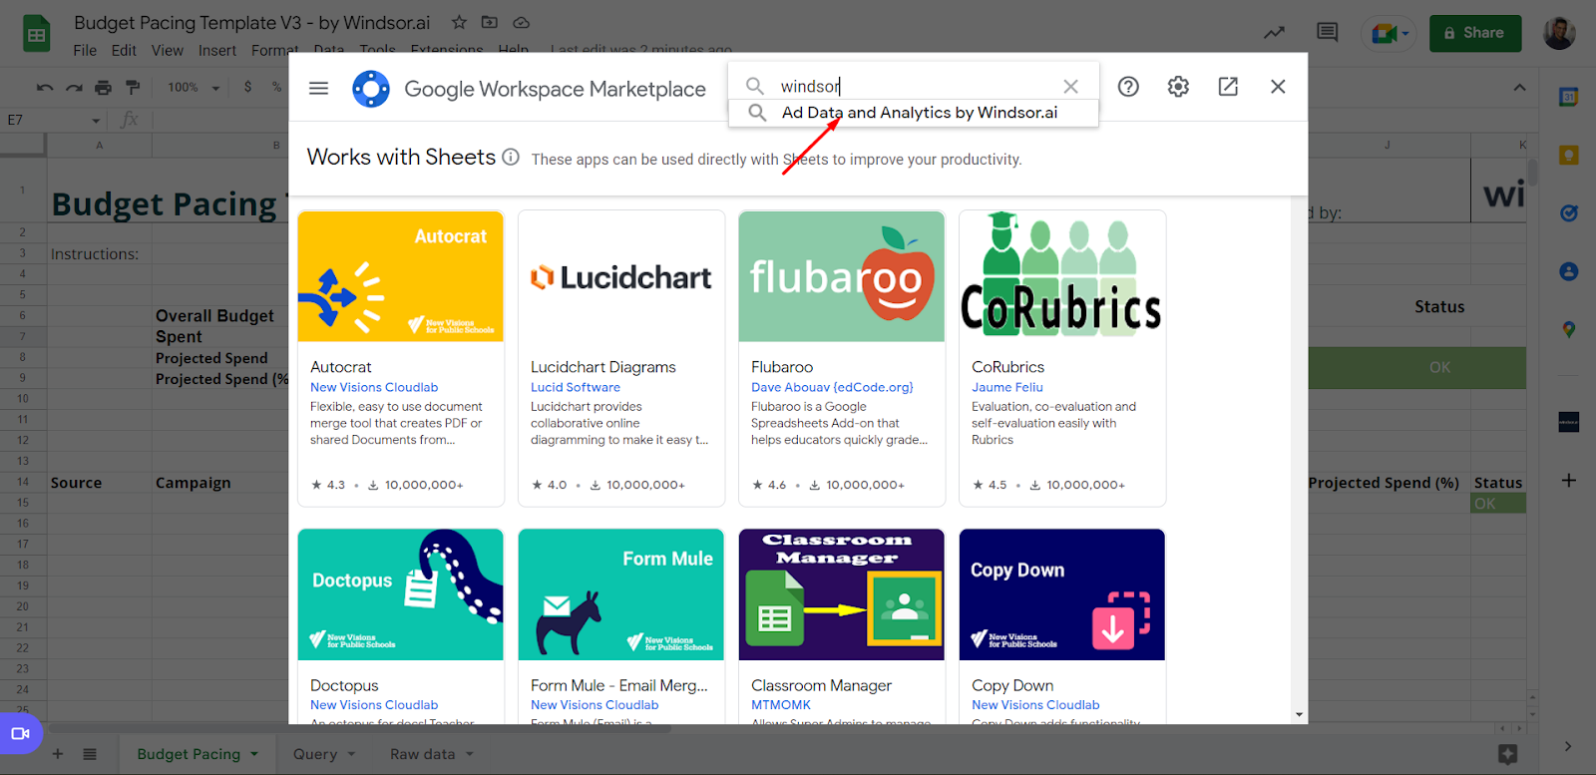This screenshot has height=775, width=1596.
Task: Redo the action in the toolbar
Action: pyautogui.click(x=74, y=88)
